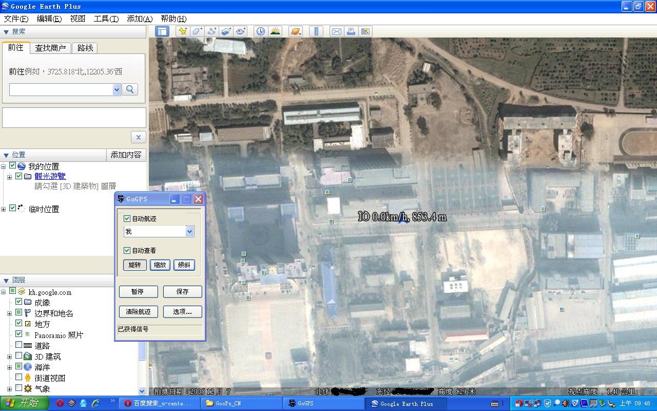Switch to 路线 tab

(85, 48)
